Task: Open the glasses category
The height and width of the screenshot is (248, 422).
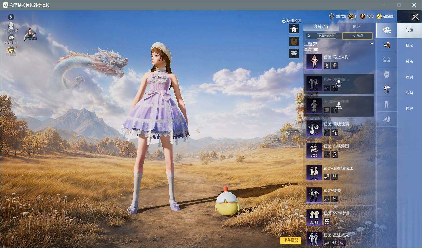Action: (x=387, y=60)
